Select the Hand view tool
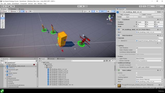This screenshot has height=93, width=165. pyautogui.click(x=3, y=16)
